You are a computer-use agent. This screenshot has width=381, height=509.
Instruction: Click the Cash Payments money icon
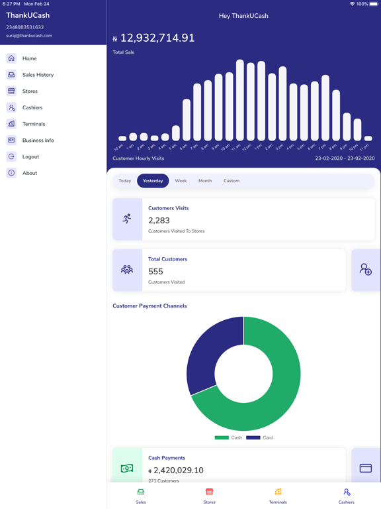click(127, 468)
